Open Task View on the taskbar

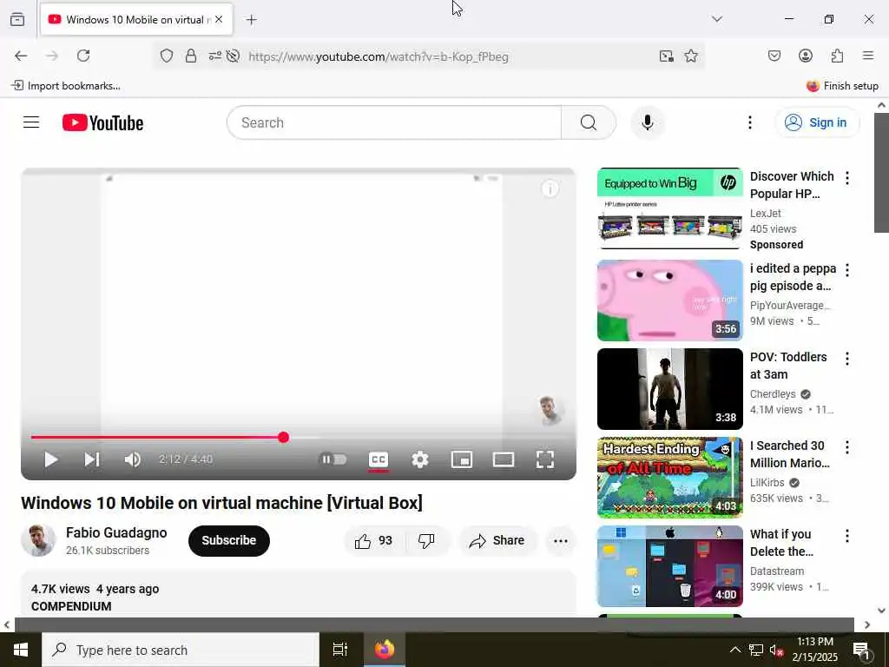tap(339, 650)
